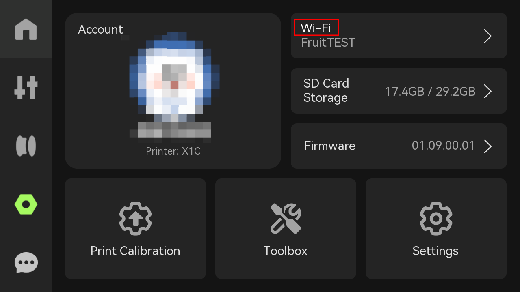The image size is (520, 292).
Task: Click the Settings text label
Action: [x=435, y=251]
